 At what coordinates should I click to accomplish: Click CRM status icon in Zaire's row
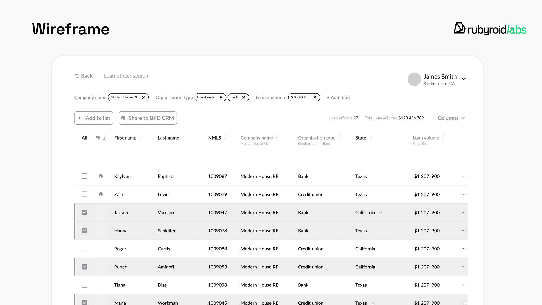(101, 194)
